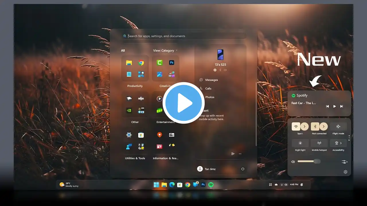Launch Chrome from the Productivity group
Screen dimensions: 367x206
(x=141, y=63)
